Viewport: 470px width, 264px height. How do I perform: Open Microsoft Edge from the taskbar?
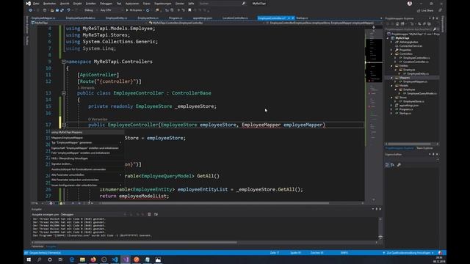72,260
